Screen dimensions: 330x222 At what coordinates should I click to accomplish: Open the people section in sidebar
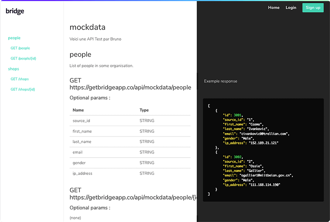(14, 38)
